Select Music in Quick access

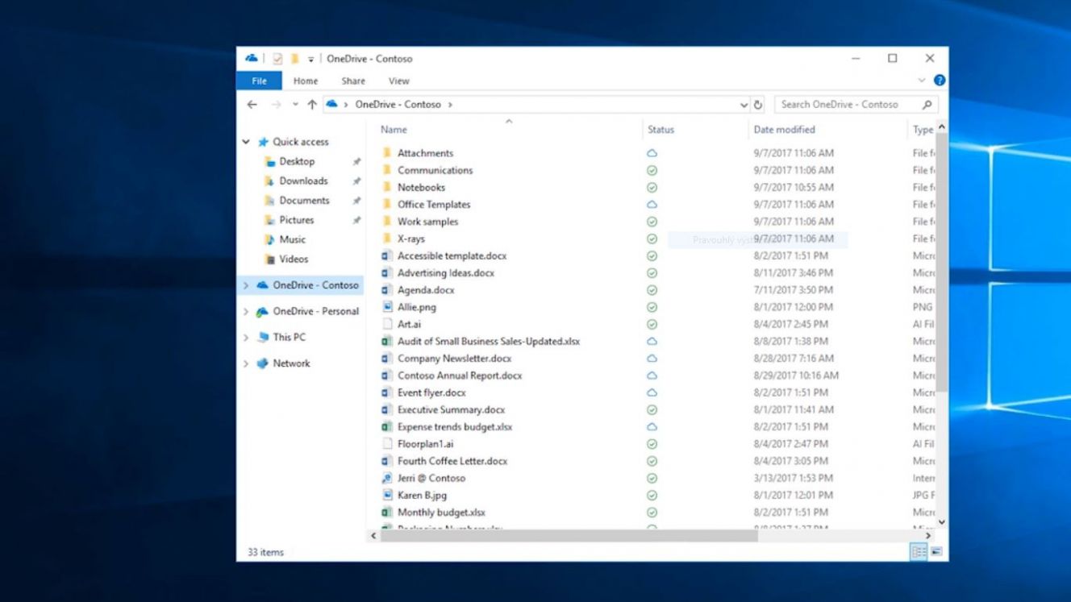[x=293, y=239]
